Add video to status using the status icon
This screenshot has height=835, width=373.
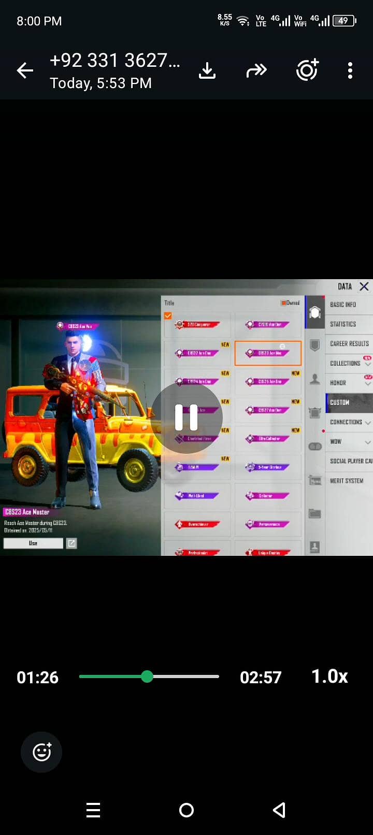coord(307,70)
